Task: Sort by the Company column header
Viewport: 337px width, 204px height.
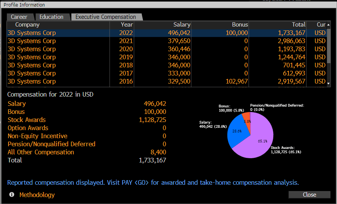Action: click(58, 25)
